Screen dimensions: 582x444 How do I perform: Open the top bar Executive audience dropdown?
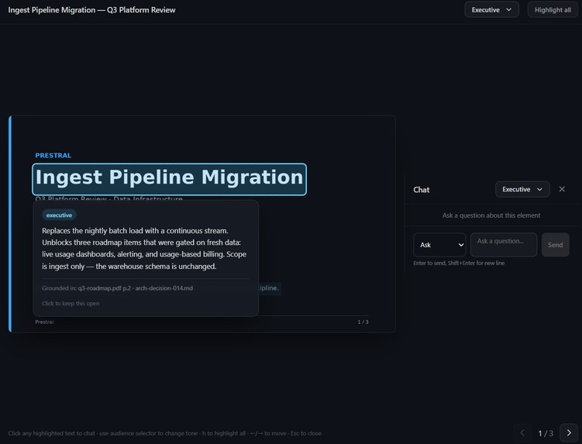pos(491,10)
